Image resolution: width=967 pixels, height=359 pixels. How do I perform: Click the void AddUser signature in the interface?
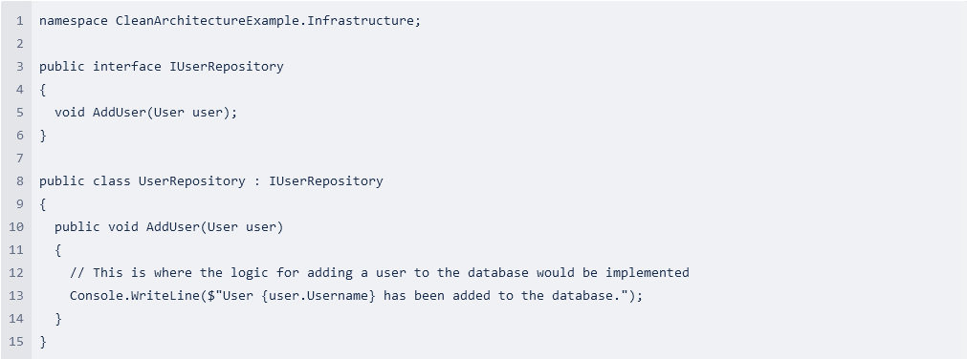tap(145, 113)
